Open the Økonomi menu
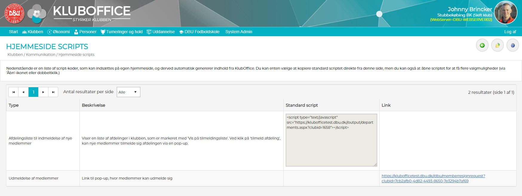The height and width of the screenshot is (196, 522). pyautogui.click(x=59, y=32)
